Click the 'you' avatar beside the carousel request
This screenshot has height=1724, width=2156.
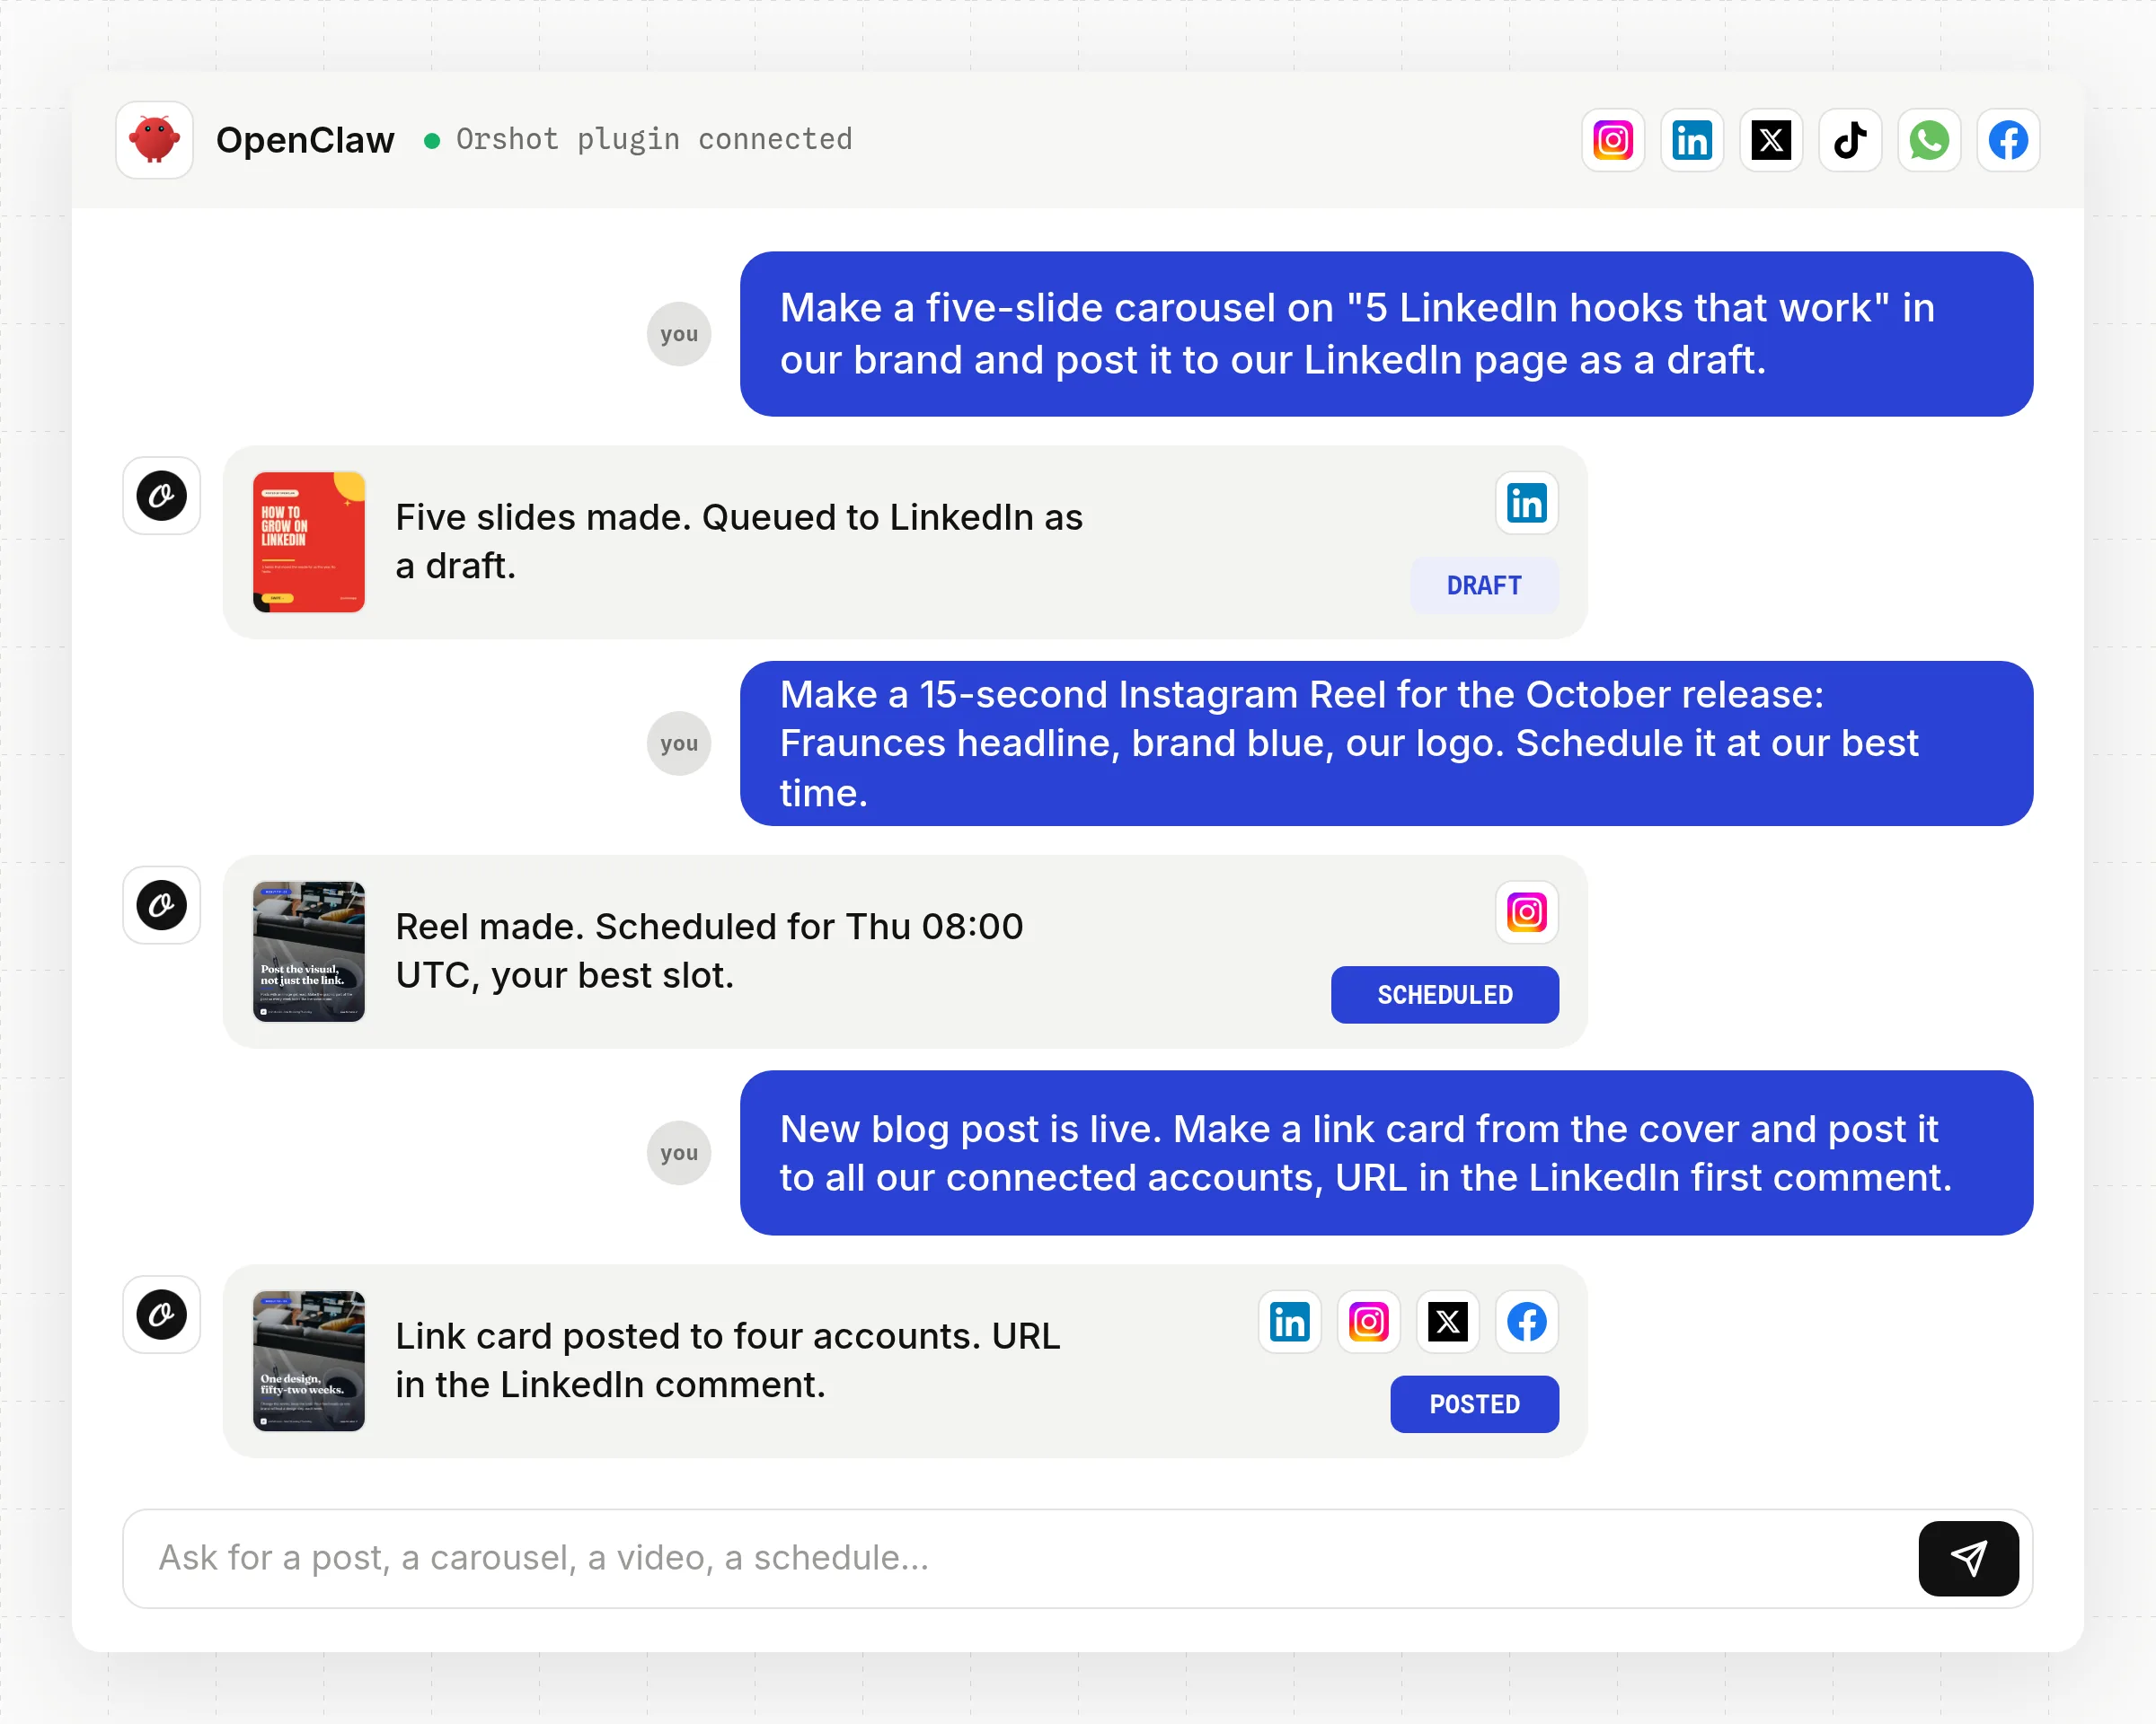click(x=679, y=334)
